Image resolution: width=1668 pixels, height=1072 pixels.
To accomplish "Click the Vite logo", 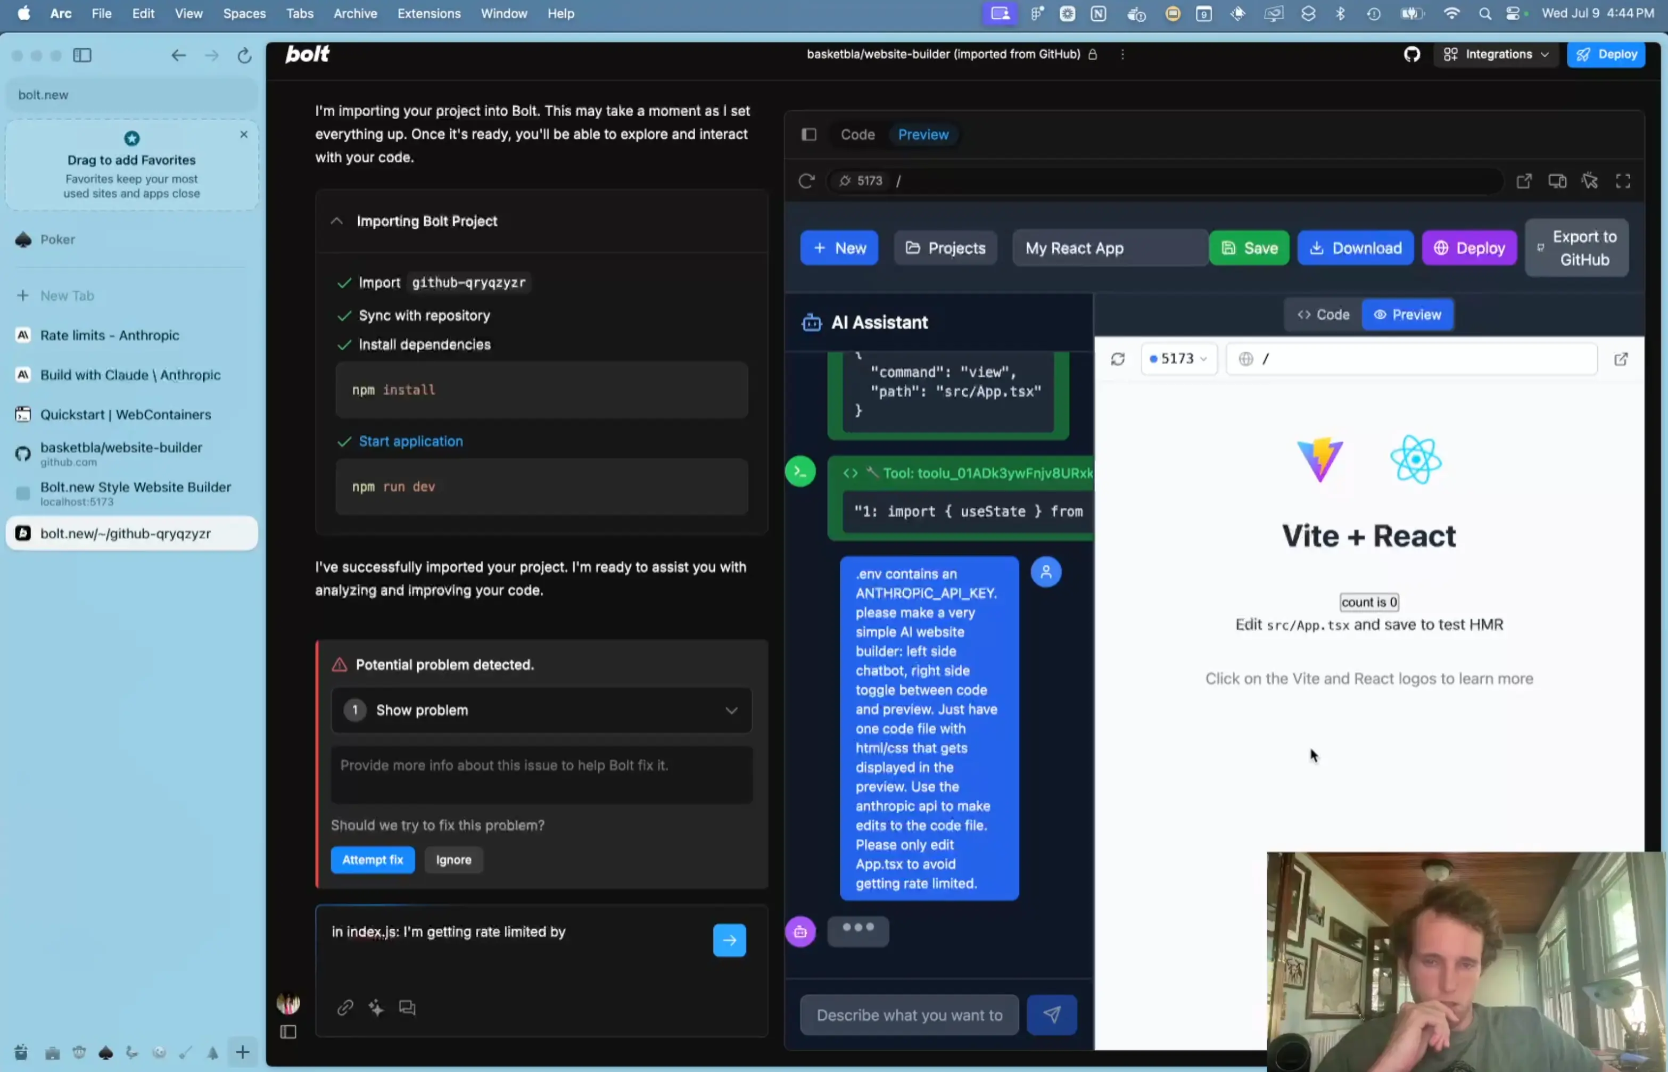I will [x=1320, y=459].
